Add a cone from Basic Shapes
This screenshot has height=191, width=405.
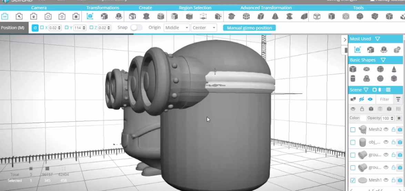(394, 69)
